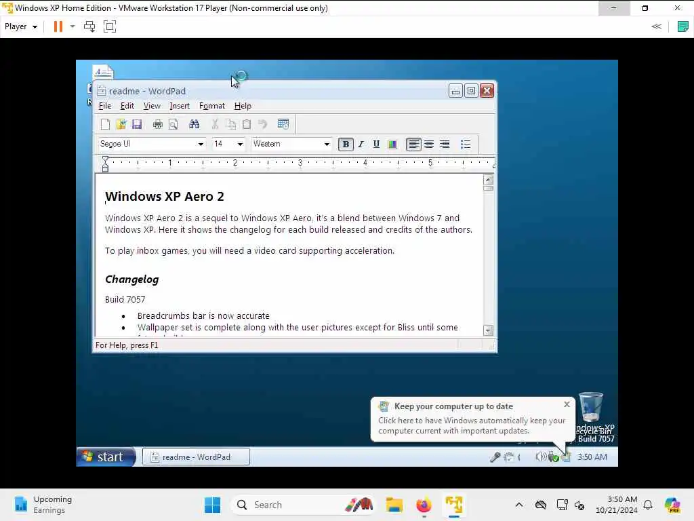
Task: Click the Windows 11 Search box
Action: (x=304, y=505)
